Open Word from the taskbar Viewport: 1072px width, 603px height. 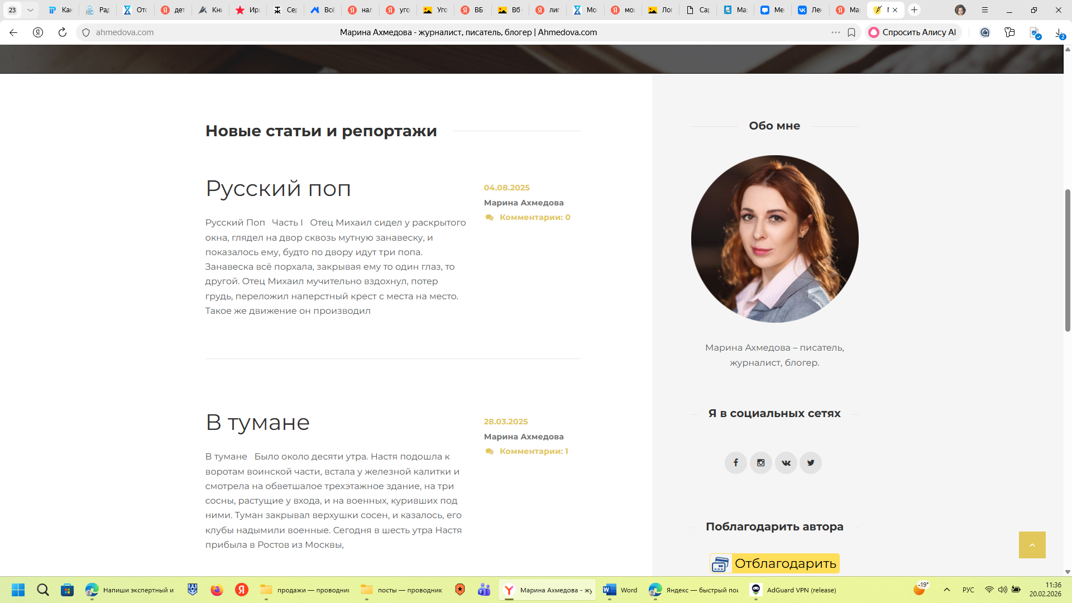[x=620, y=590]
